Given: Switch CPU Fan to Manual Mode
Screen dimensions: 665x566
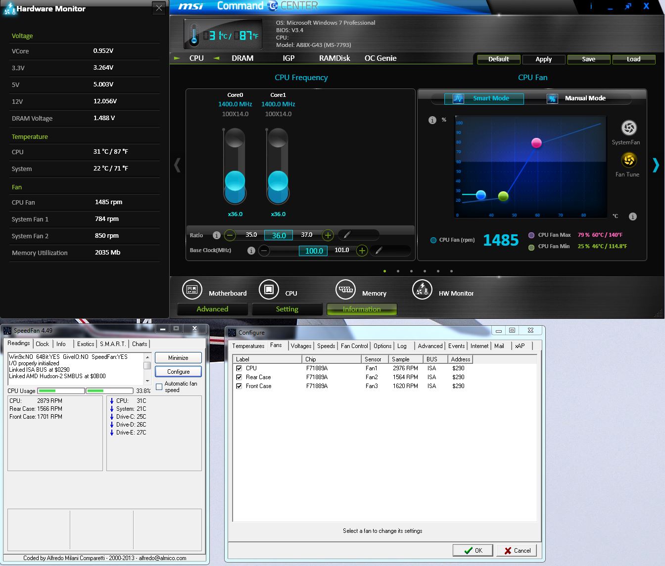Looking at the screenshot, I should pyautogui.click(x=585, y=98).
